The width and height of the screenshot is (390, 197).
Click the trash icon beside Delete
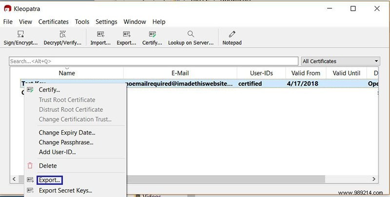[30, 165]
